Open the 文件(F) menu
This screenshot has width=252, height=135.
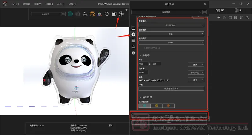click(15, 4)
